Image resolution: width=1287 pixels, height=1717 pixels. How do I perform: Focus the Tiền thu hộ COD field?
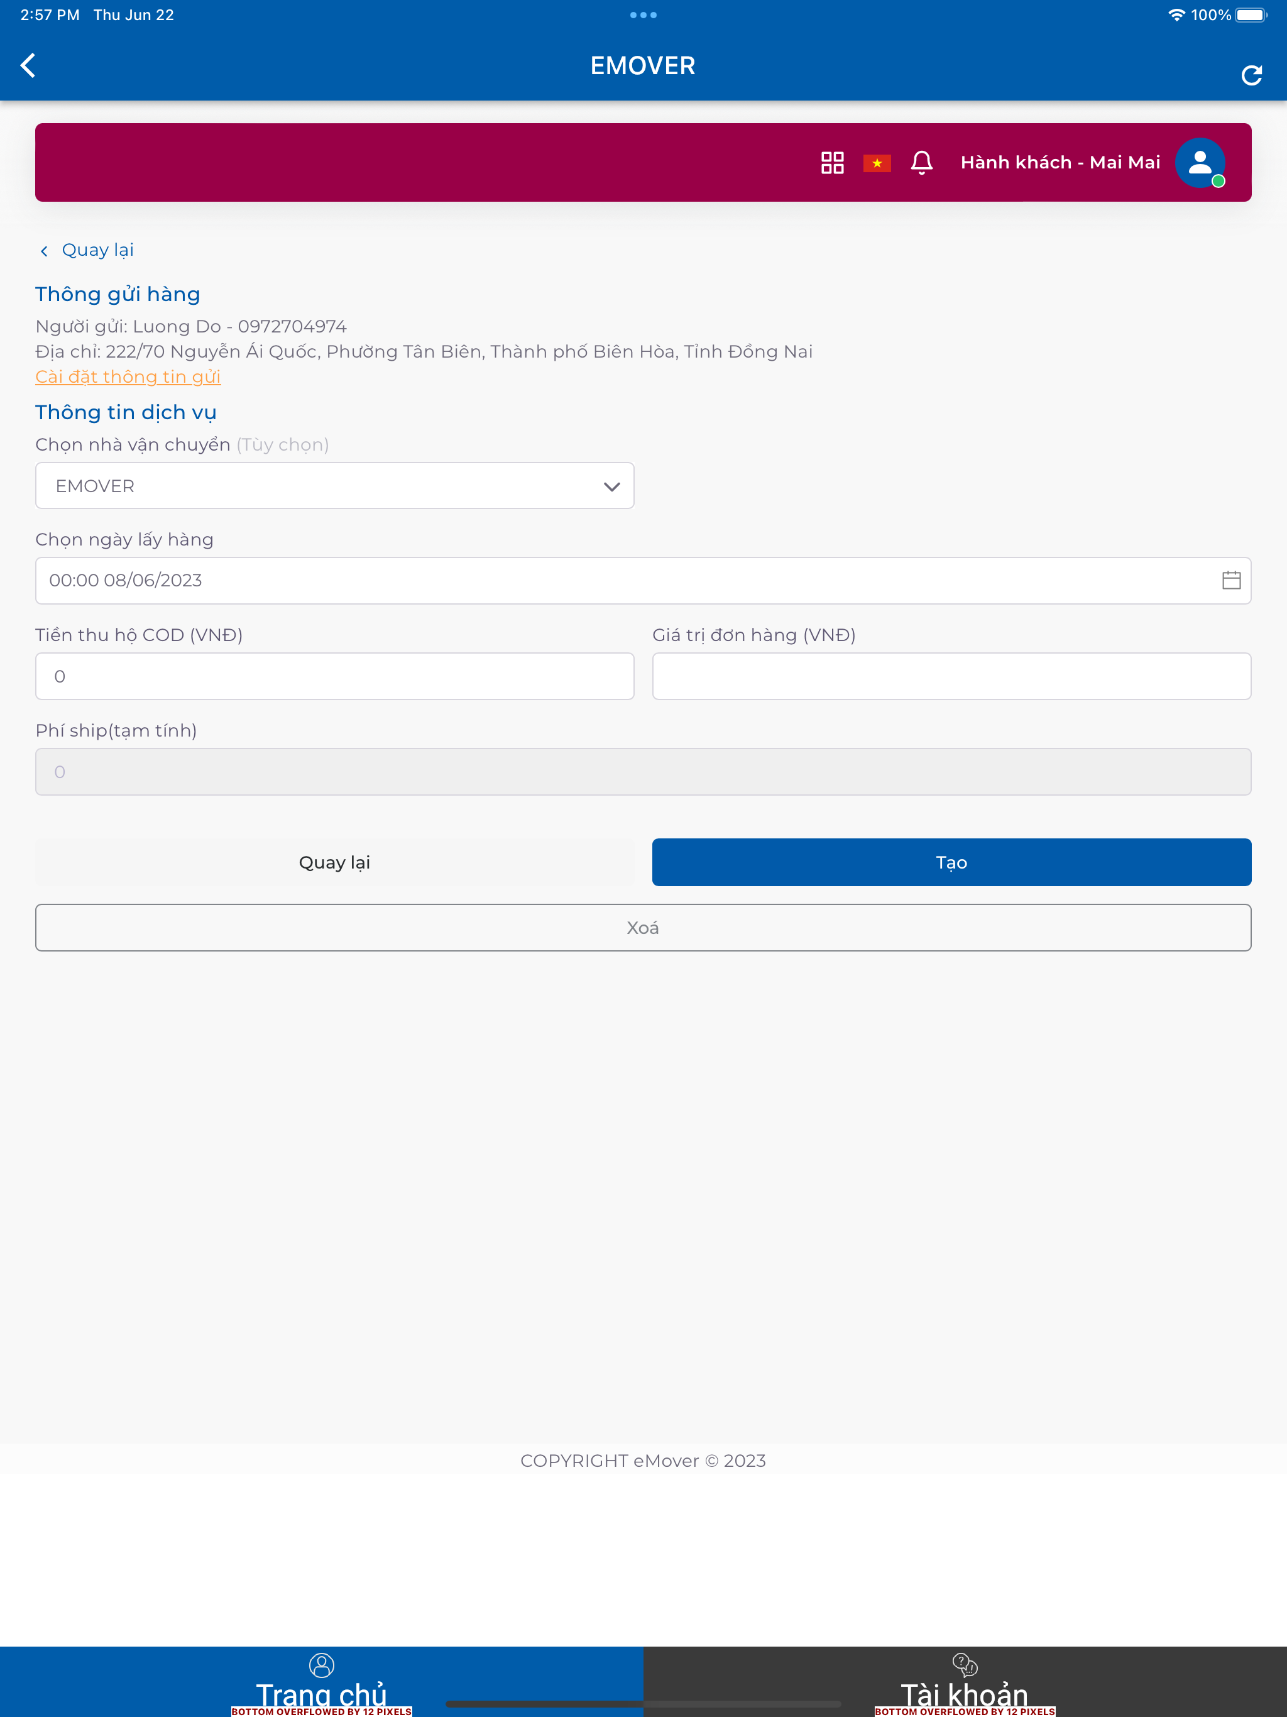334,676
